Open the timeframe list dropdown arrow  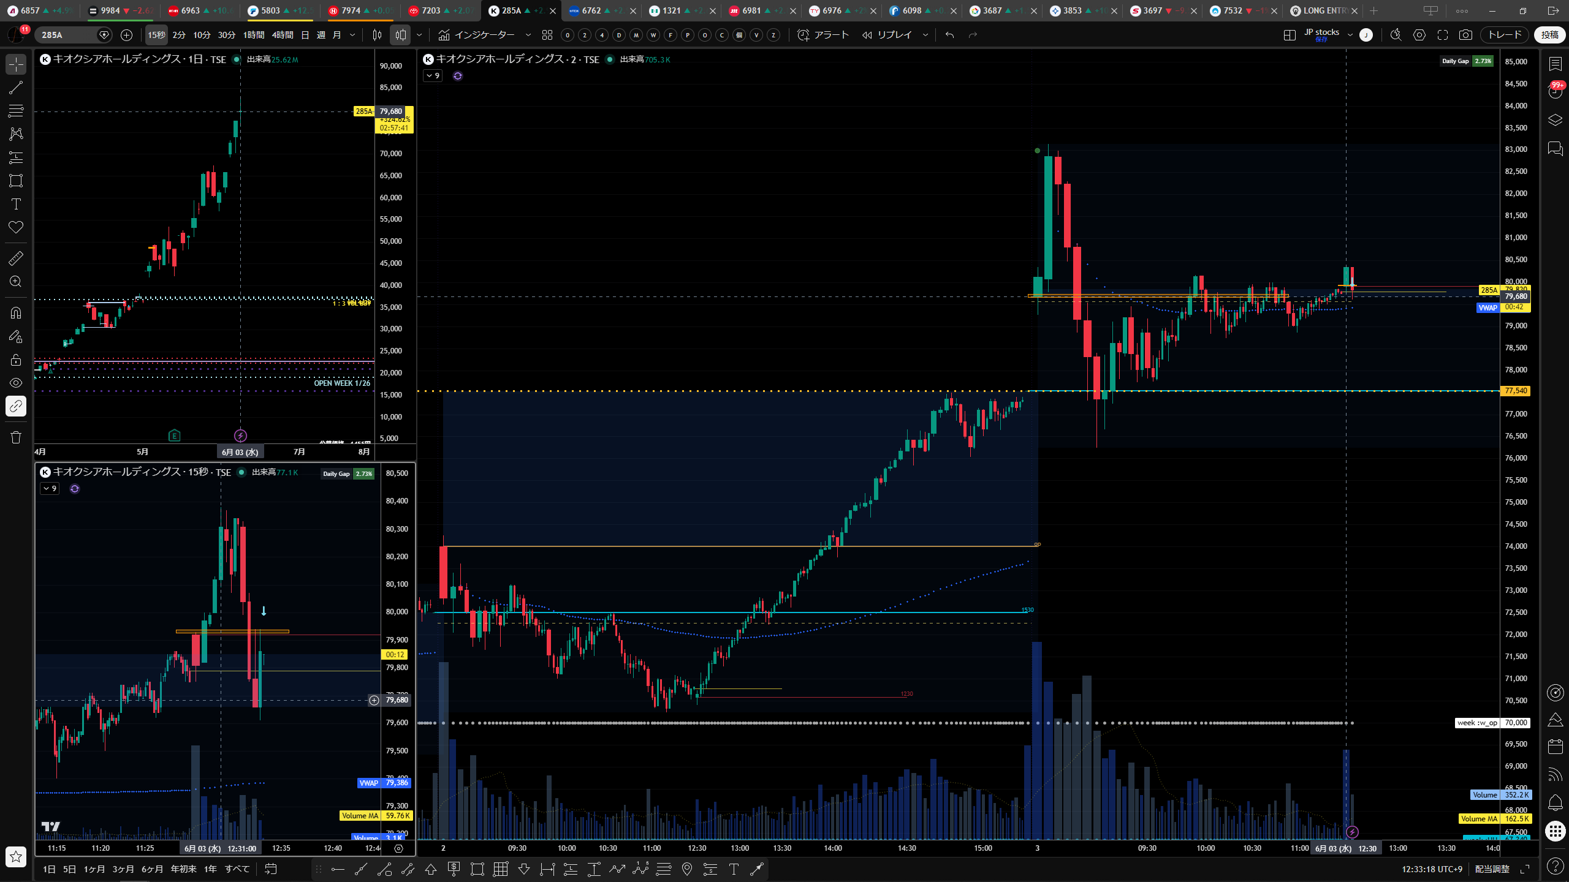352,35
